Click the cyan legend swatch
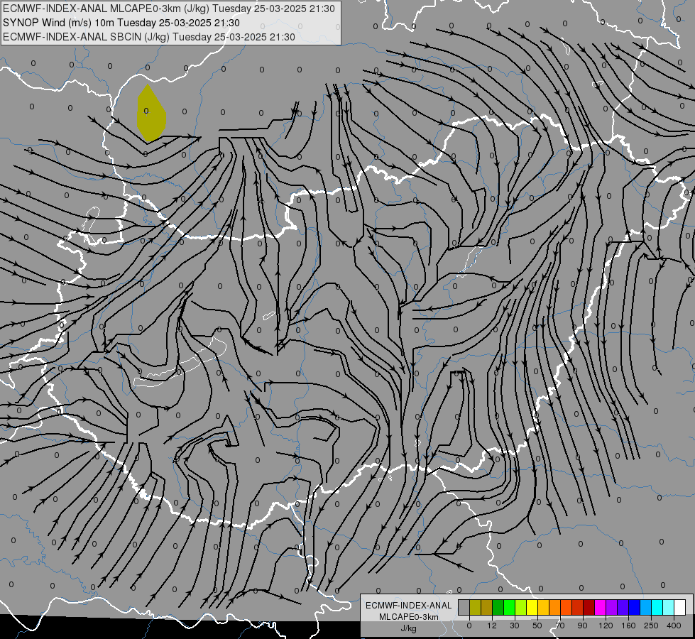695x639 pixels. coord(657,607)
